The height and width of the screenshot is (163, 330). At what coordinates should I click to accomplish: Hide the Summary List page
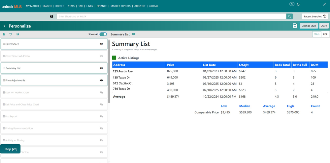(101, 68)
